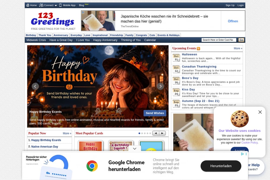Open the Connect dropdown menu
Viewport: 270px width, 180px height.
(48, 5)
